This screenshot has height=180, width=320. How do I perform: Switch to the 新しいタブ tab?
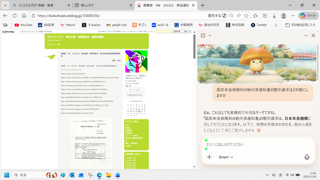pos(104,5)
